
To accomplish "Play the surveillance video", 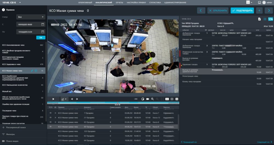I will point(53,99).
